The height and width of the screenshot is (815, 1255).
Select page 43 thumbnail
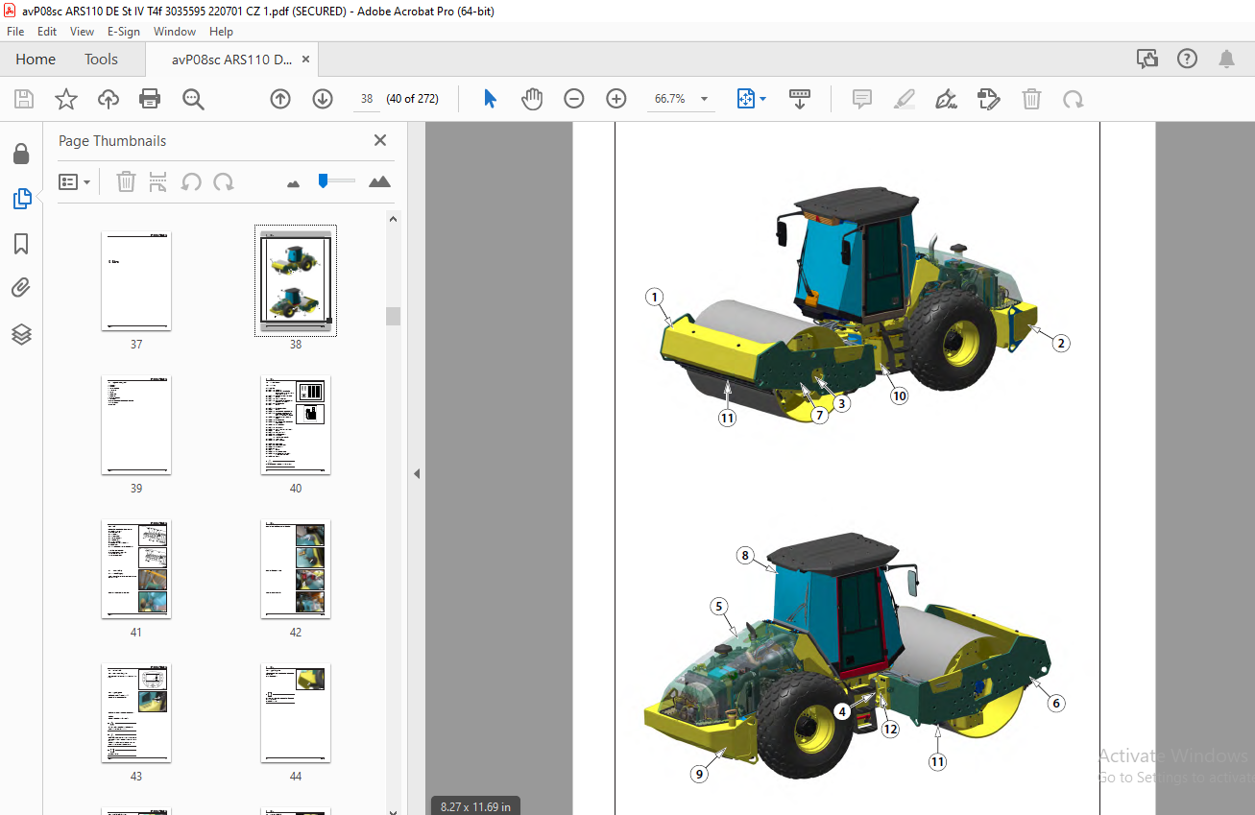click(136, 713)
